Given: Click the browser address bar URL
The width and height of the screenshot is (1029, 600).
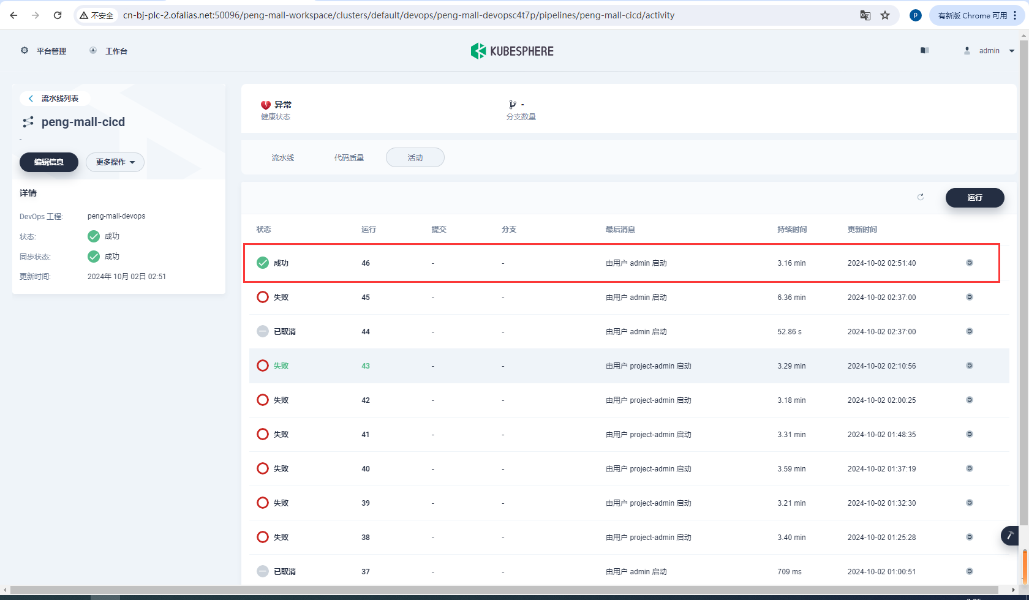Looking at the screenshot, I should 398,15.
